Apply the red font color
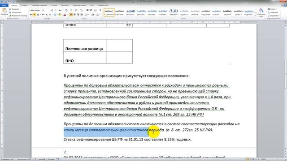This screenshot has height=161, width=287. click(65, 15)
